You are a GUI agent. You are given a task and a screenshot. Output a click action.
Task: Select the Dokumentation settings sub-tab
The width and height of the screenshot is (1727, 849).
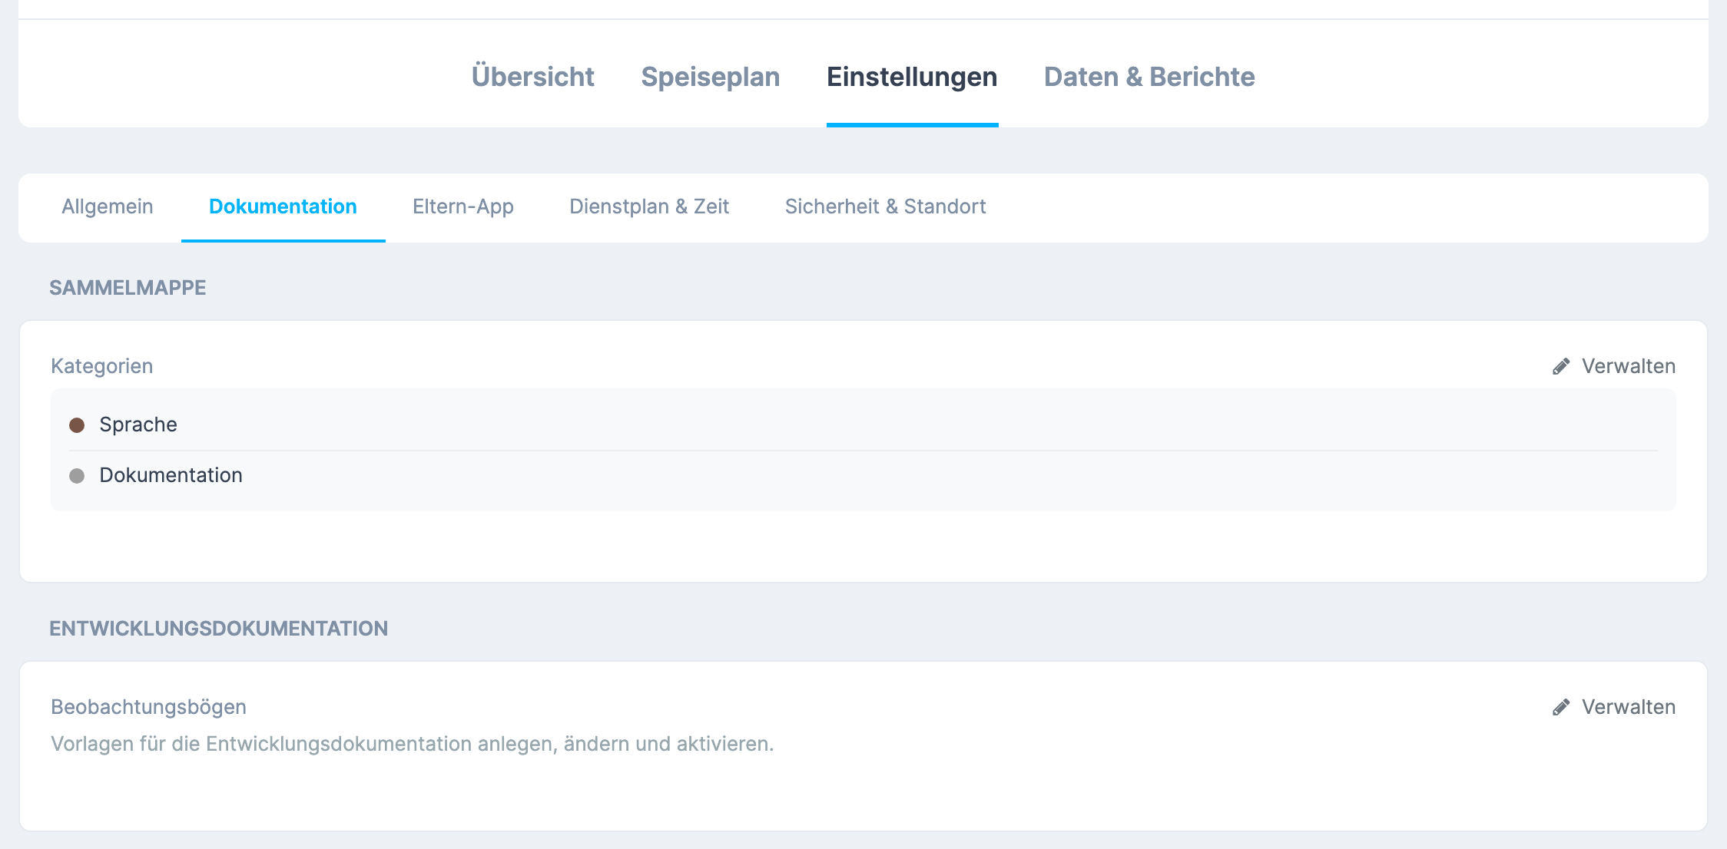click(283, 206)
